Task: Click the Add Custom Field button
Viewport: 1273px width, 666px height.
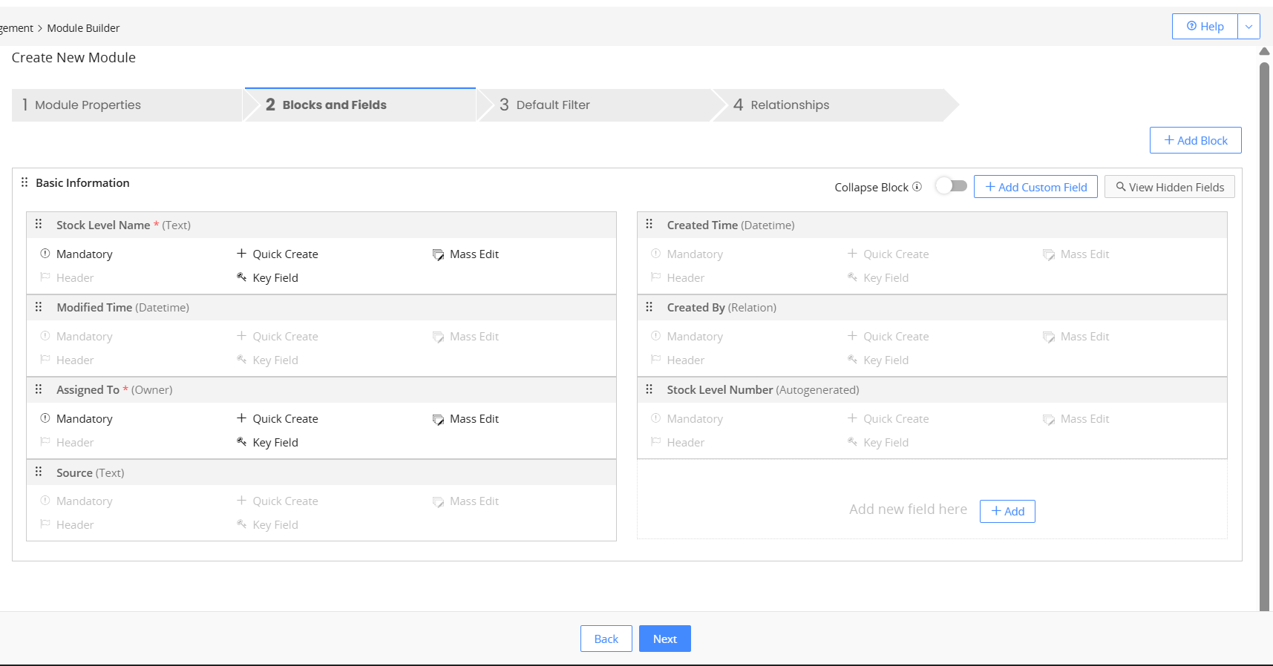Action: [x=1035, y=187]
